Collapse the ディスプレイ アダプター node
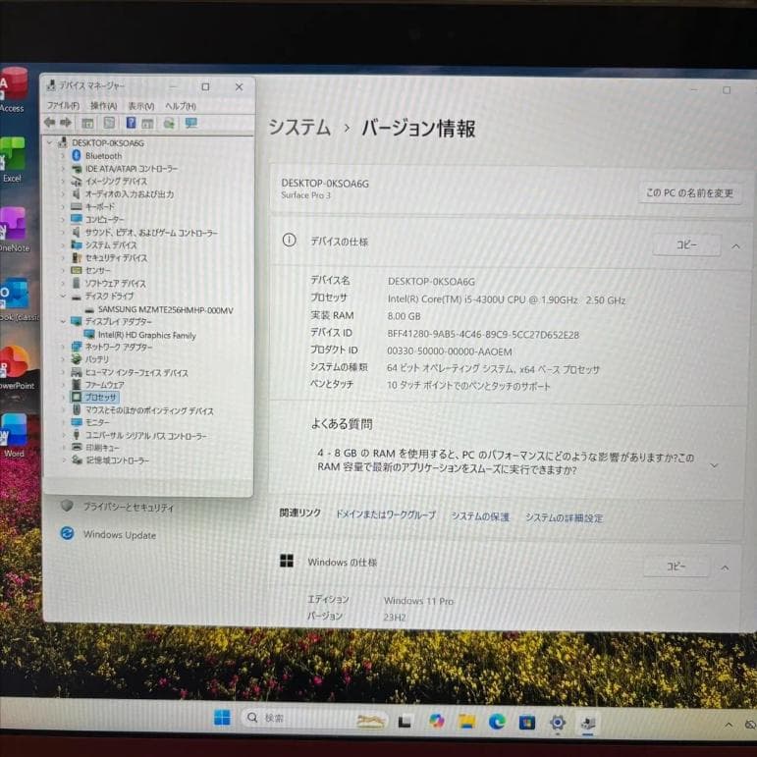 click(x=63, y=321)
